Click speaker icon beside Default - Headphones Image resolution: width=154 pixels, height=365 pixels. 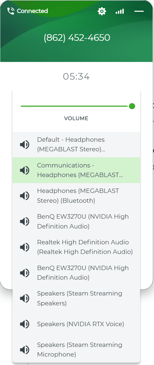25,144
